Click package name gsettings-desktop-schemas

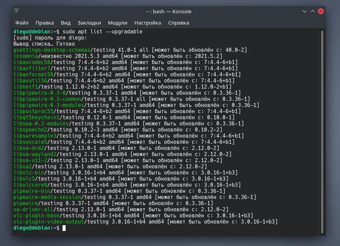click(52, 50)
